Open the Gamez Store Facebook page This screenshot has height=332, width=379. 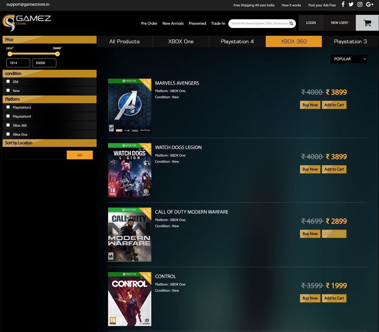pyautogui.click(x=343, y=4)
